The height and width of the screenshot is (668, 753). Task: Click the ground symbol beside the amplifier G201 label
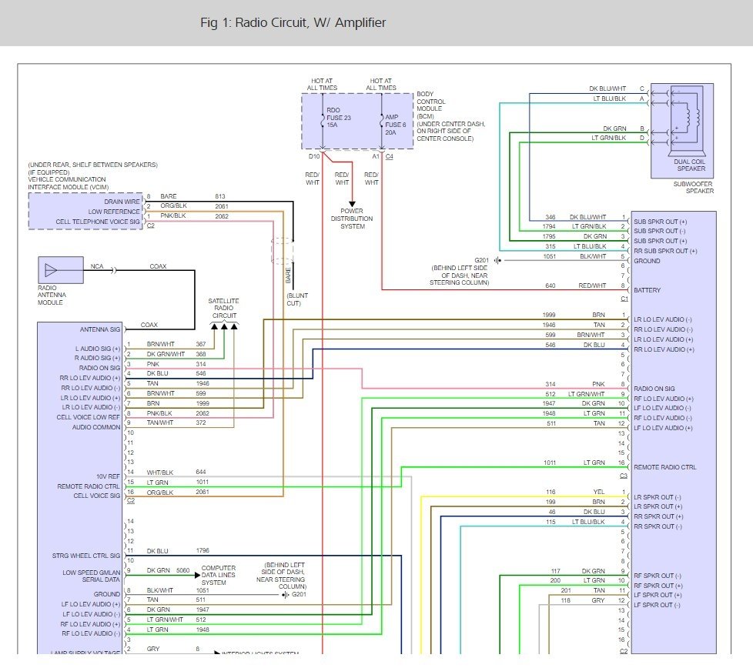[x=497, y=261]
